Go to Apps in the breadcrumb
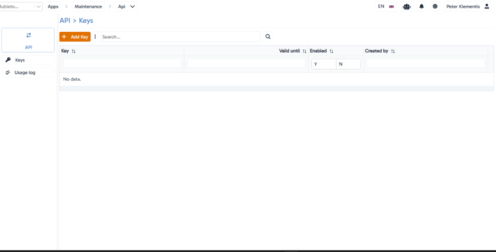 click(53, 7)
